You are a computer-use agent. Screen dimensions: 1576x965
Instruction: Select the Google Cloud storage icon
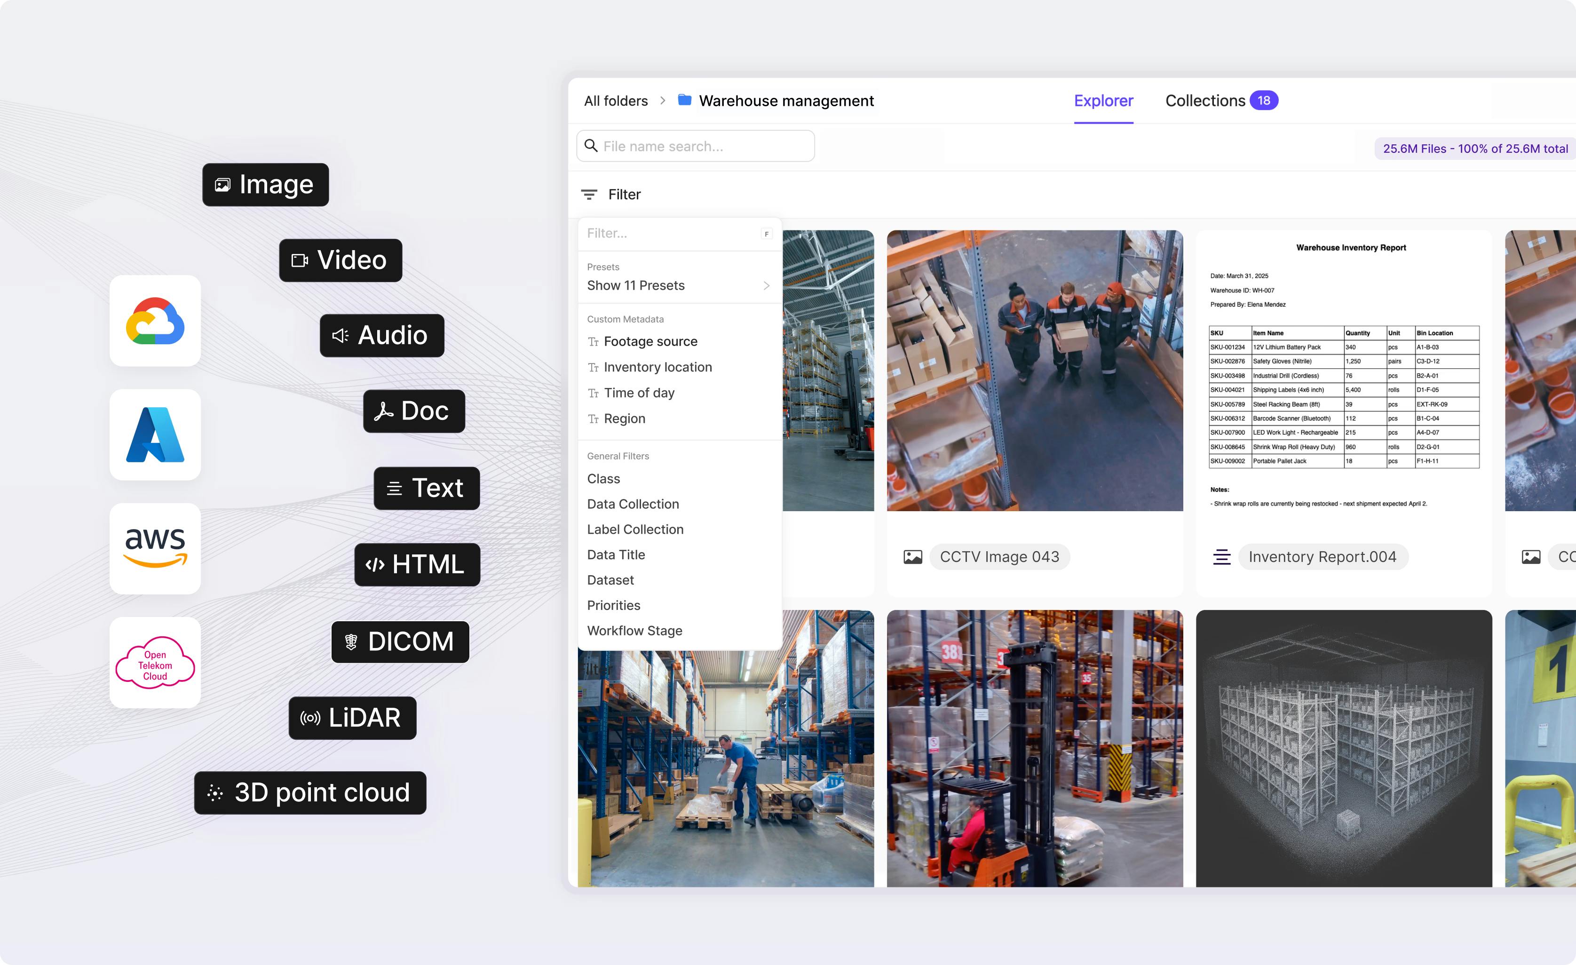coord(155,321)
